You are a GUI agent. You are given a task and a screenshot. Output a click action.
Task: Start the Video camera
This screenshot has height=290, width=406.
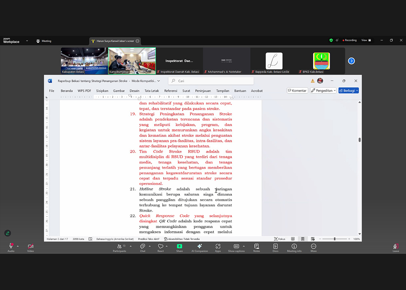coord(31,247)
